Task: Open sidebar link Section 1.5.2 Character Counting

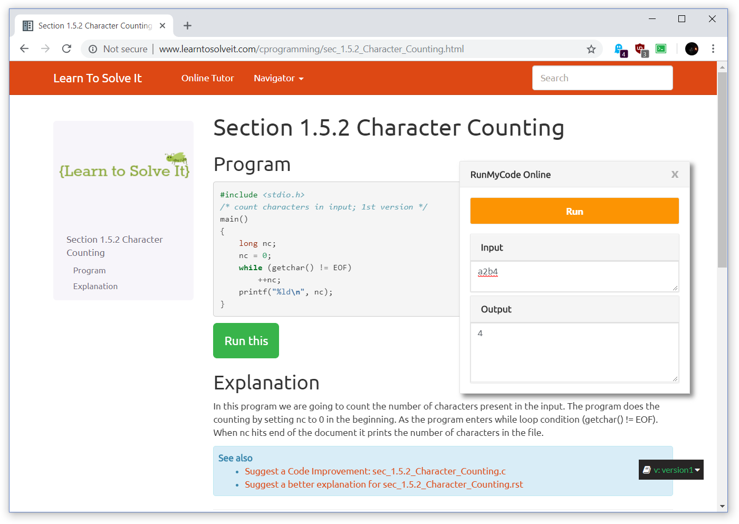Action: [114, 246]
